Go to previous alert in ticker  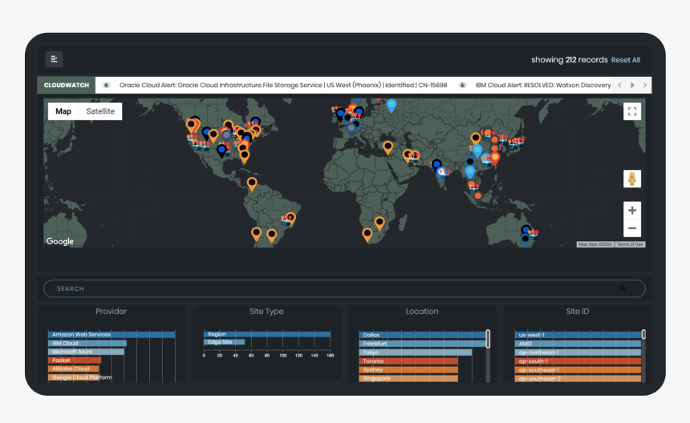pyautogui.click(x=619, y=85)
